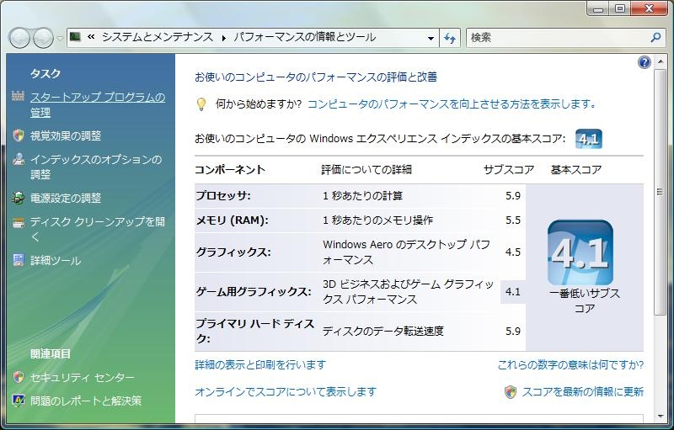Image resolution: width=674 pixels, height=430 pixels.
Task: Minimize the performance information window
Action: click(598, 8)
